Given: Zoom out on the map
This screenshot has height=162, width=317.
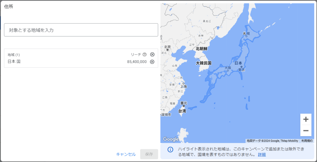Looking at the screenshot, I should [x=306, y=131].
